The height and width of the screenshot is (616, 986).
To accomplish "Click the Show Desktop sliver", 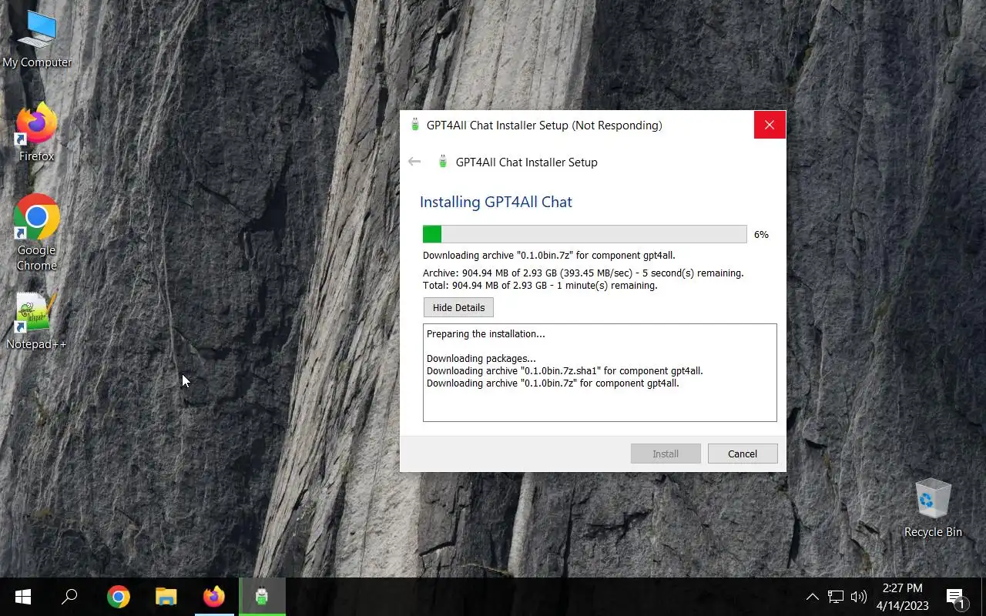I will [x=984, y=597].
